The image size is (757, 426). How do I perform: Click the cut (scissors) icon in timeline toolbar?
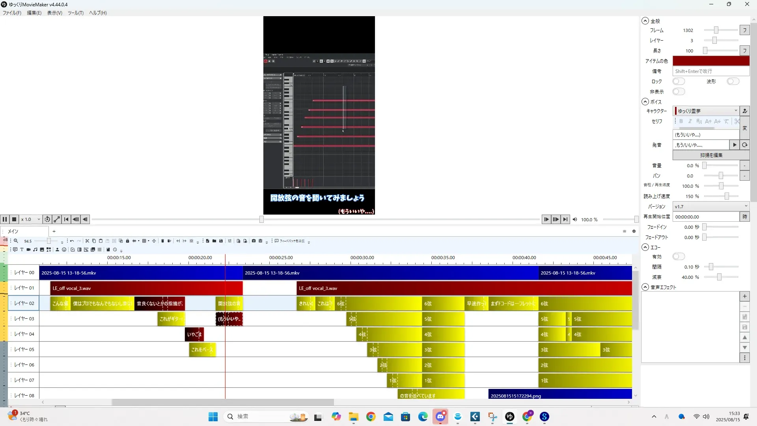[x=87, y=241]
